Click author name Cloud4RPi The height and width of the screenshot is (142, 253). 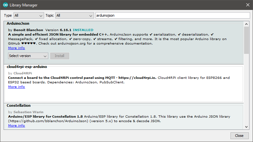(x=23, y=73)
